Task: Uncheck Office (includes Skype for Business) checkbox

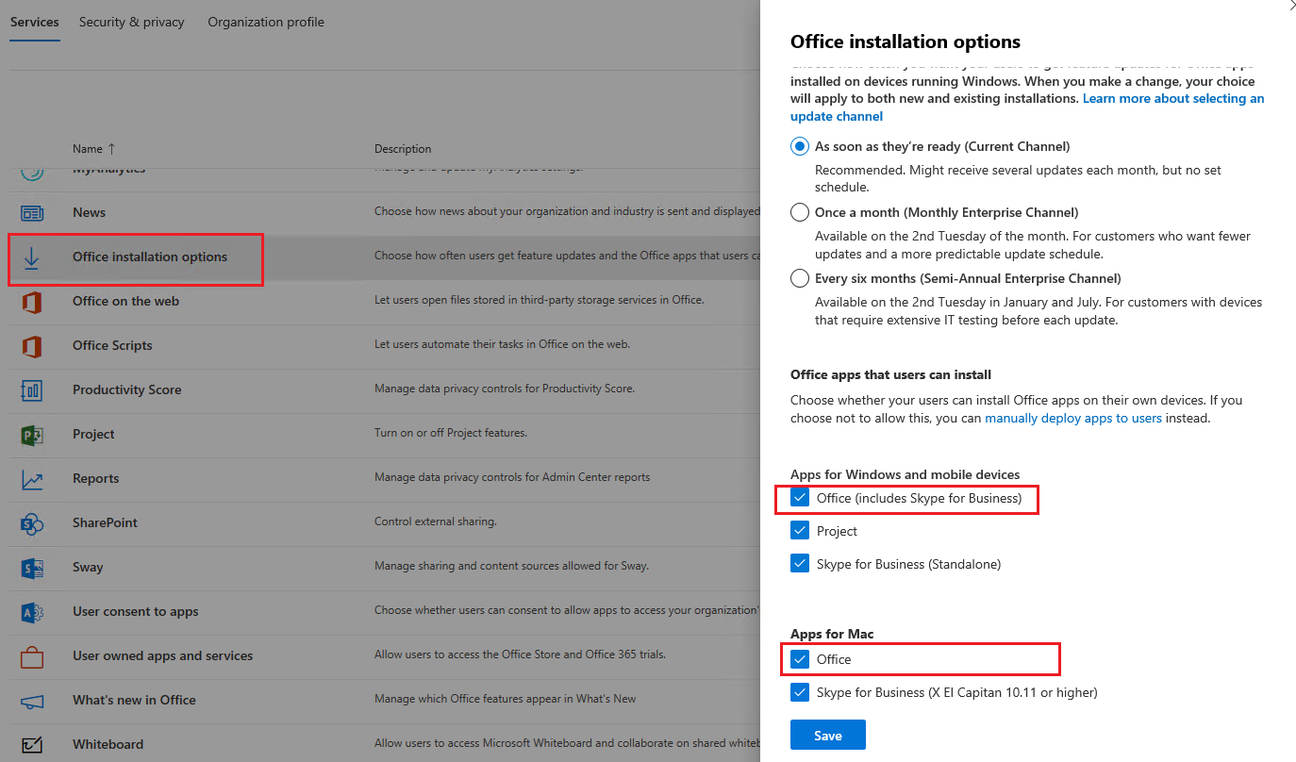Action: point(800,498)
